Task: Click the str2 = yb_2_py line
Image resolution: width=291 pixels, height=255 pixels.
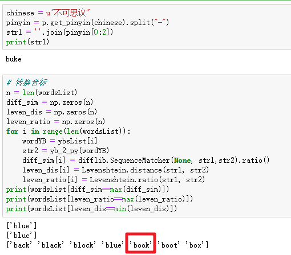Action: (x=66, y=151)
